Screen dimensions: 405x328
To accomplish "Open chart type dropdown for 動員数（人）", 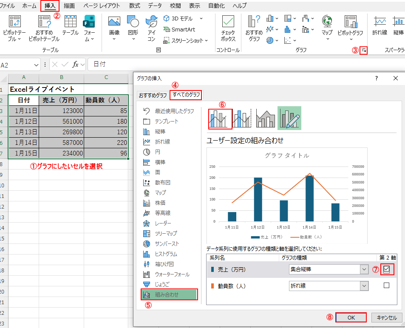I will 364,286.
